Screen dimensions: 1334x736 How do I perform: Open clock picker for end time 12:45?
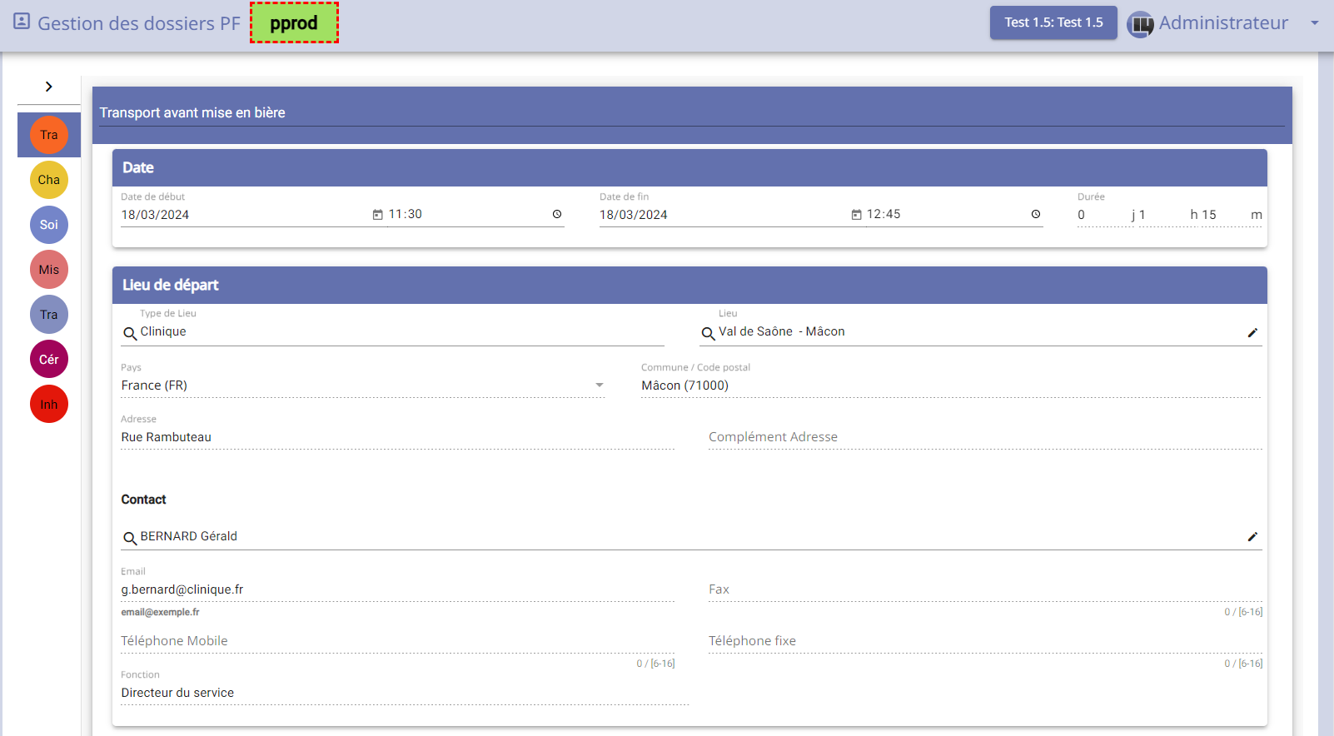pyautogui.click(x=1036, y=214)
